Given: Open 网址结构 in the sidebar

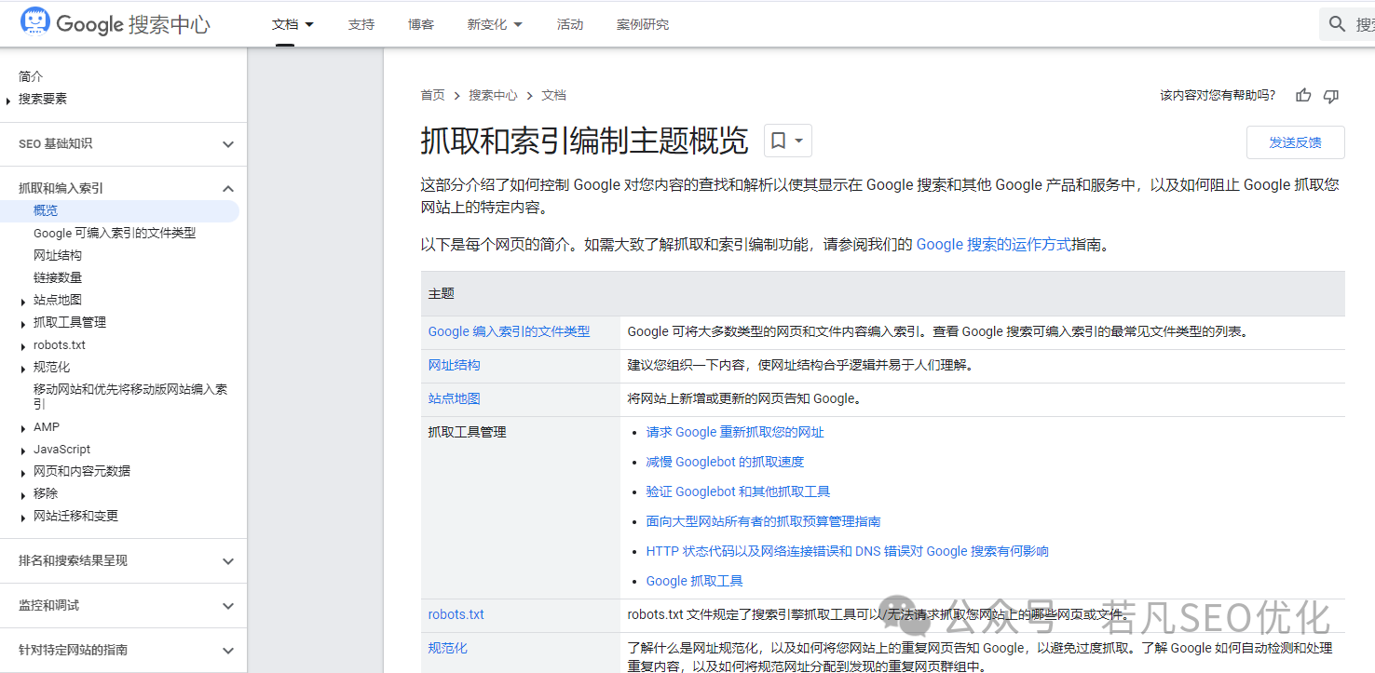Looking at the screenshot, I should 58,255.
